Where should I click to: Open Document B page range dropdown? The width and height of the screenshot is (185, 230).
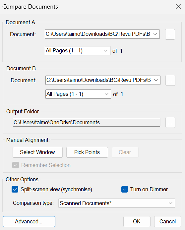78,94
